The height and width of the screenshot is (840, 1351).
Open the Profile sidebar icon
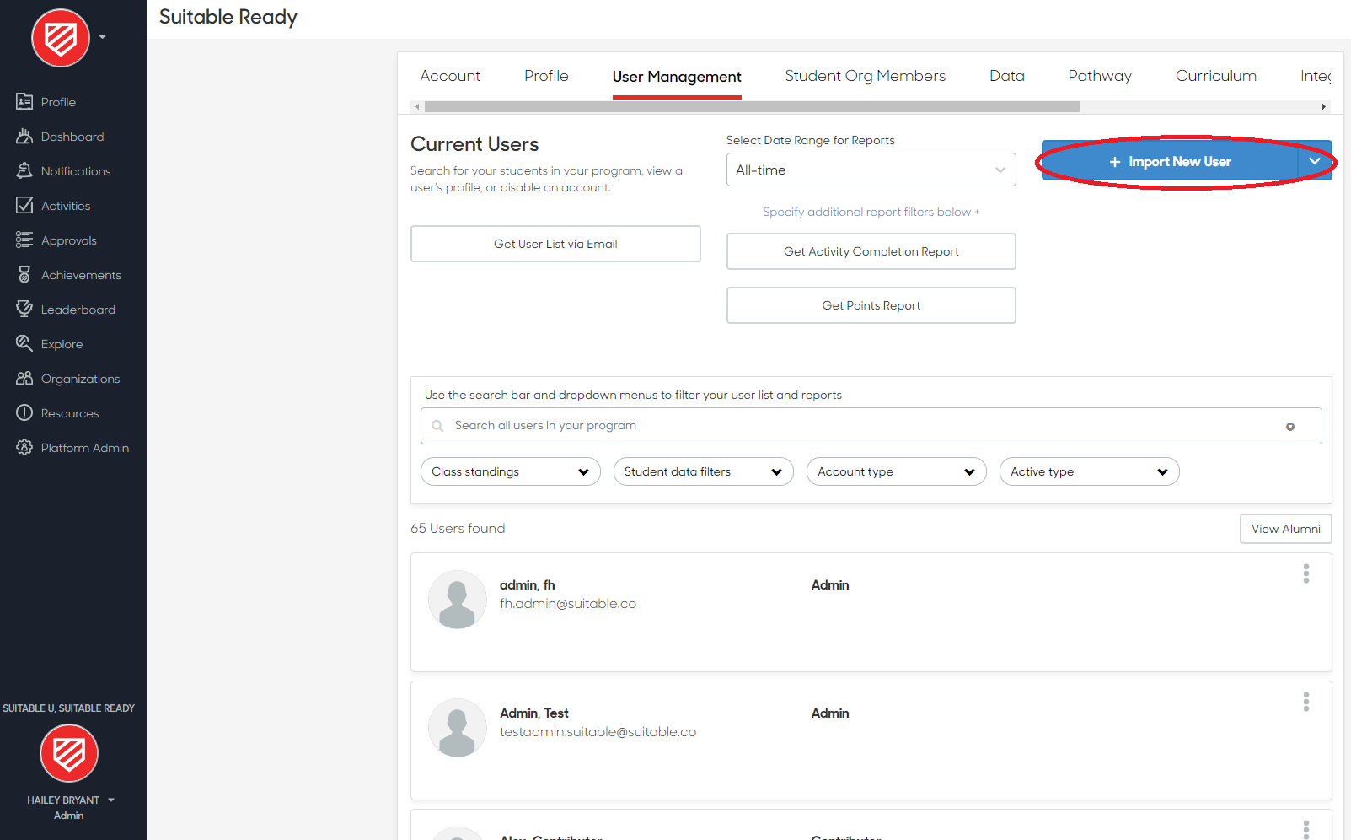coord(24,101)
